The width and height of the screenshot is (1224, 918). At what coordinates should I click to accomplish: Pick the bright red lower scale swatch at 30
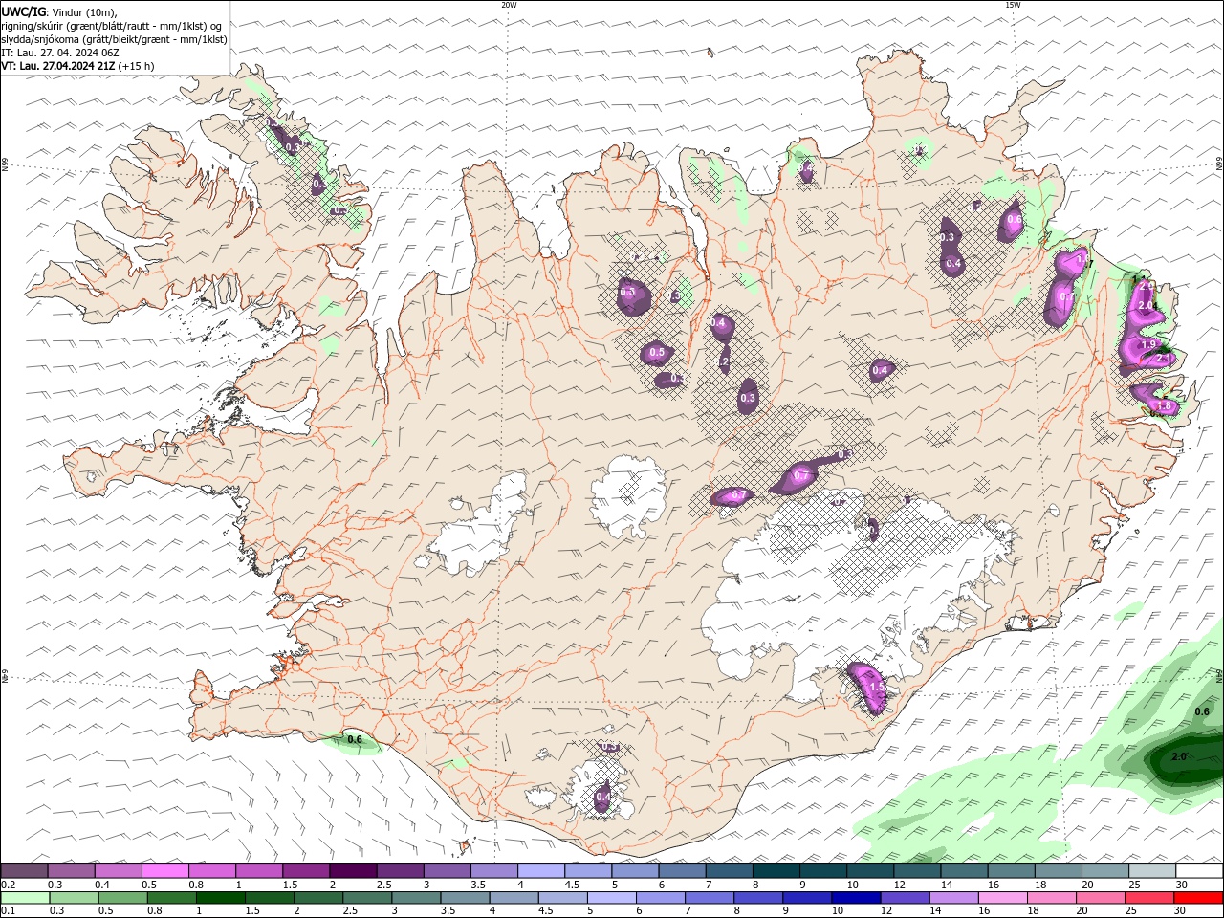(1198, 898)
